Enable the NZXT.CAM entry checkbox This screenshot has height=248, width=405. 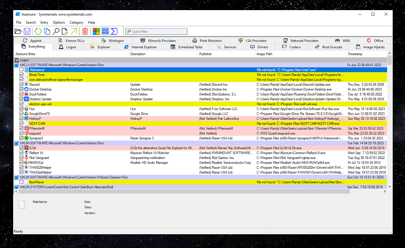(x=21, y=123)
